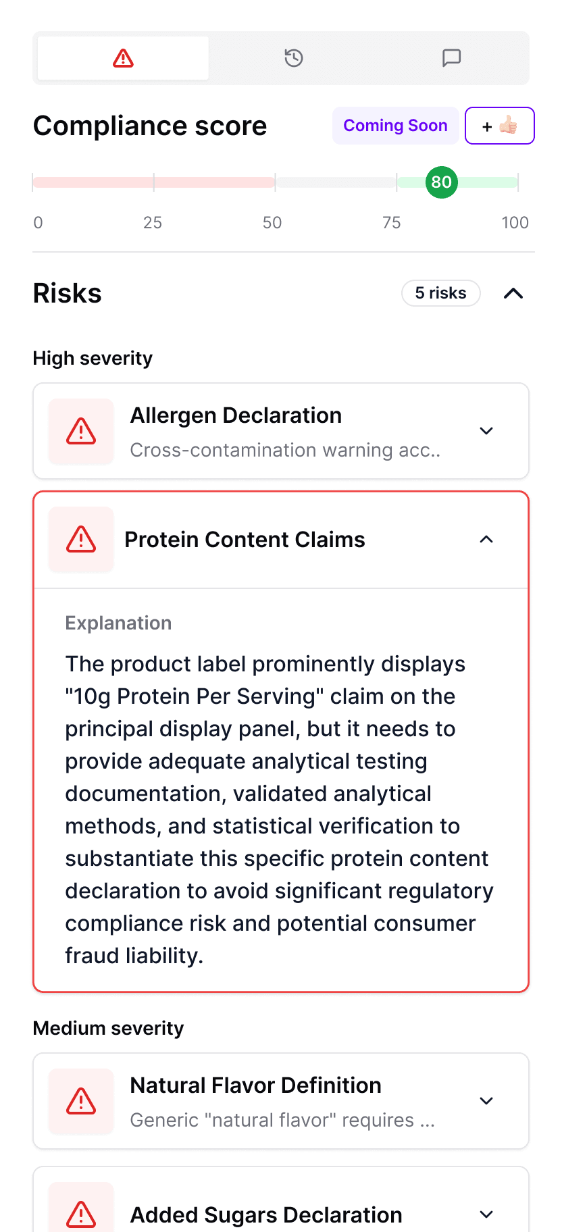Click the plus thumbs-up feedback button

pyautogui.click(x=499, y=126)
